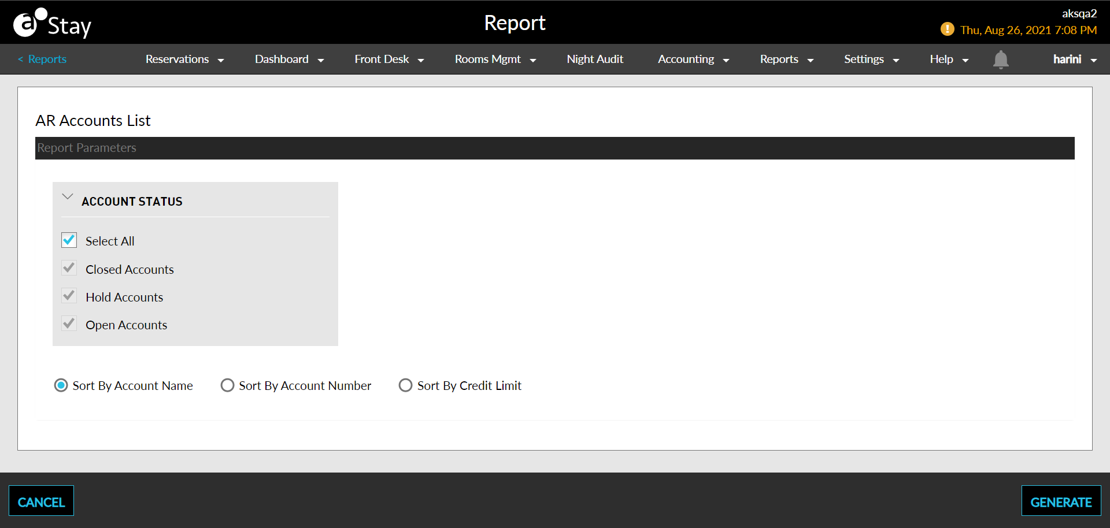Open the Settings dropdown menu
The image size is (1110, 528).
(x=871, y=60)
